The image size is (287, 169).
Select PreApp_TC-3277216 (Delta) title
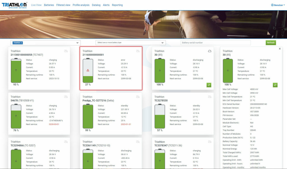[x=98, y=100]
